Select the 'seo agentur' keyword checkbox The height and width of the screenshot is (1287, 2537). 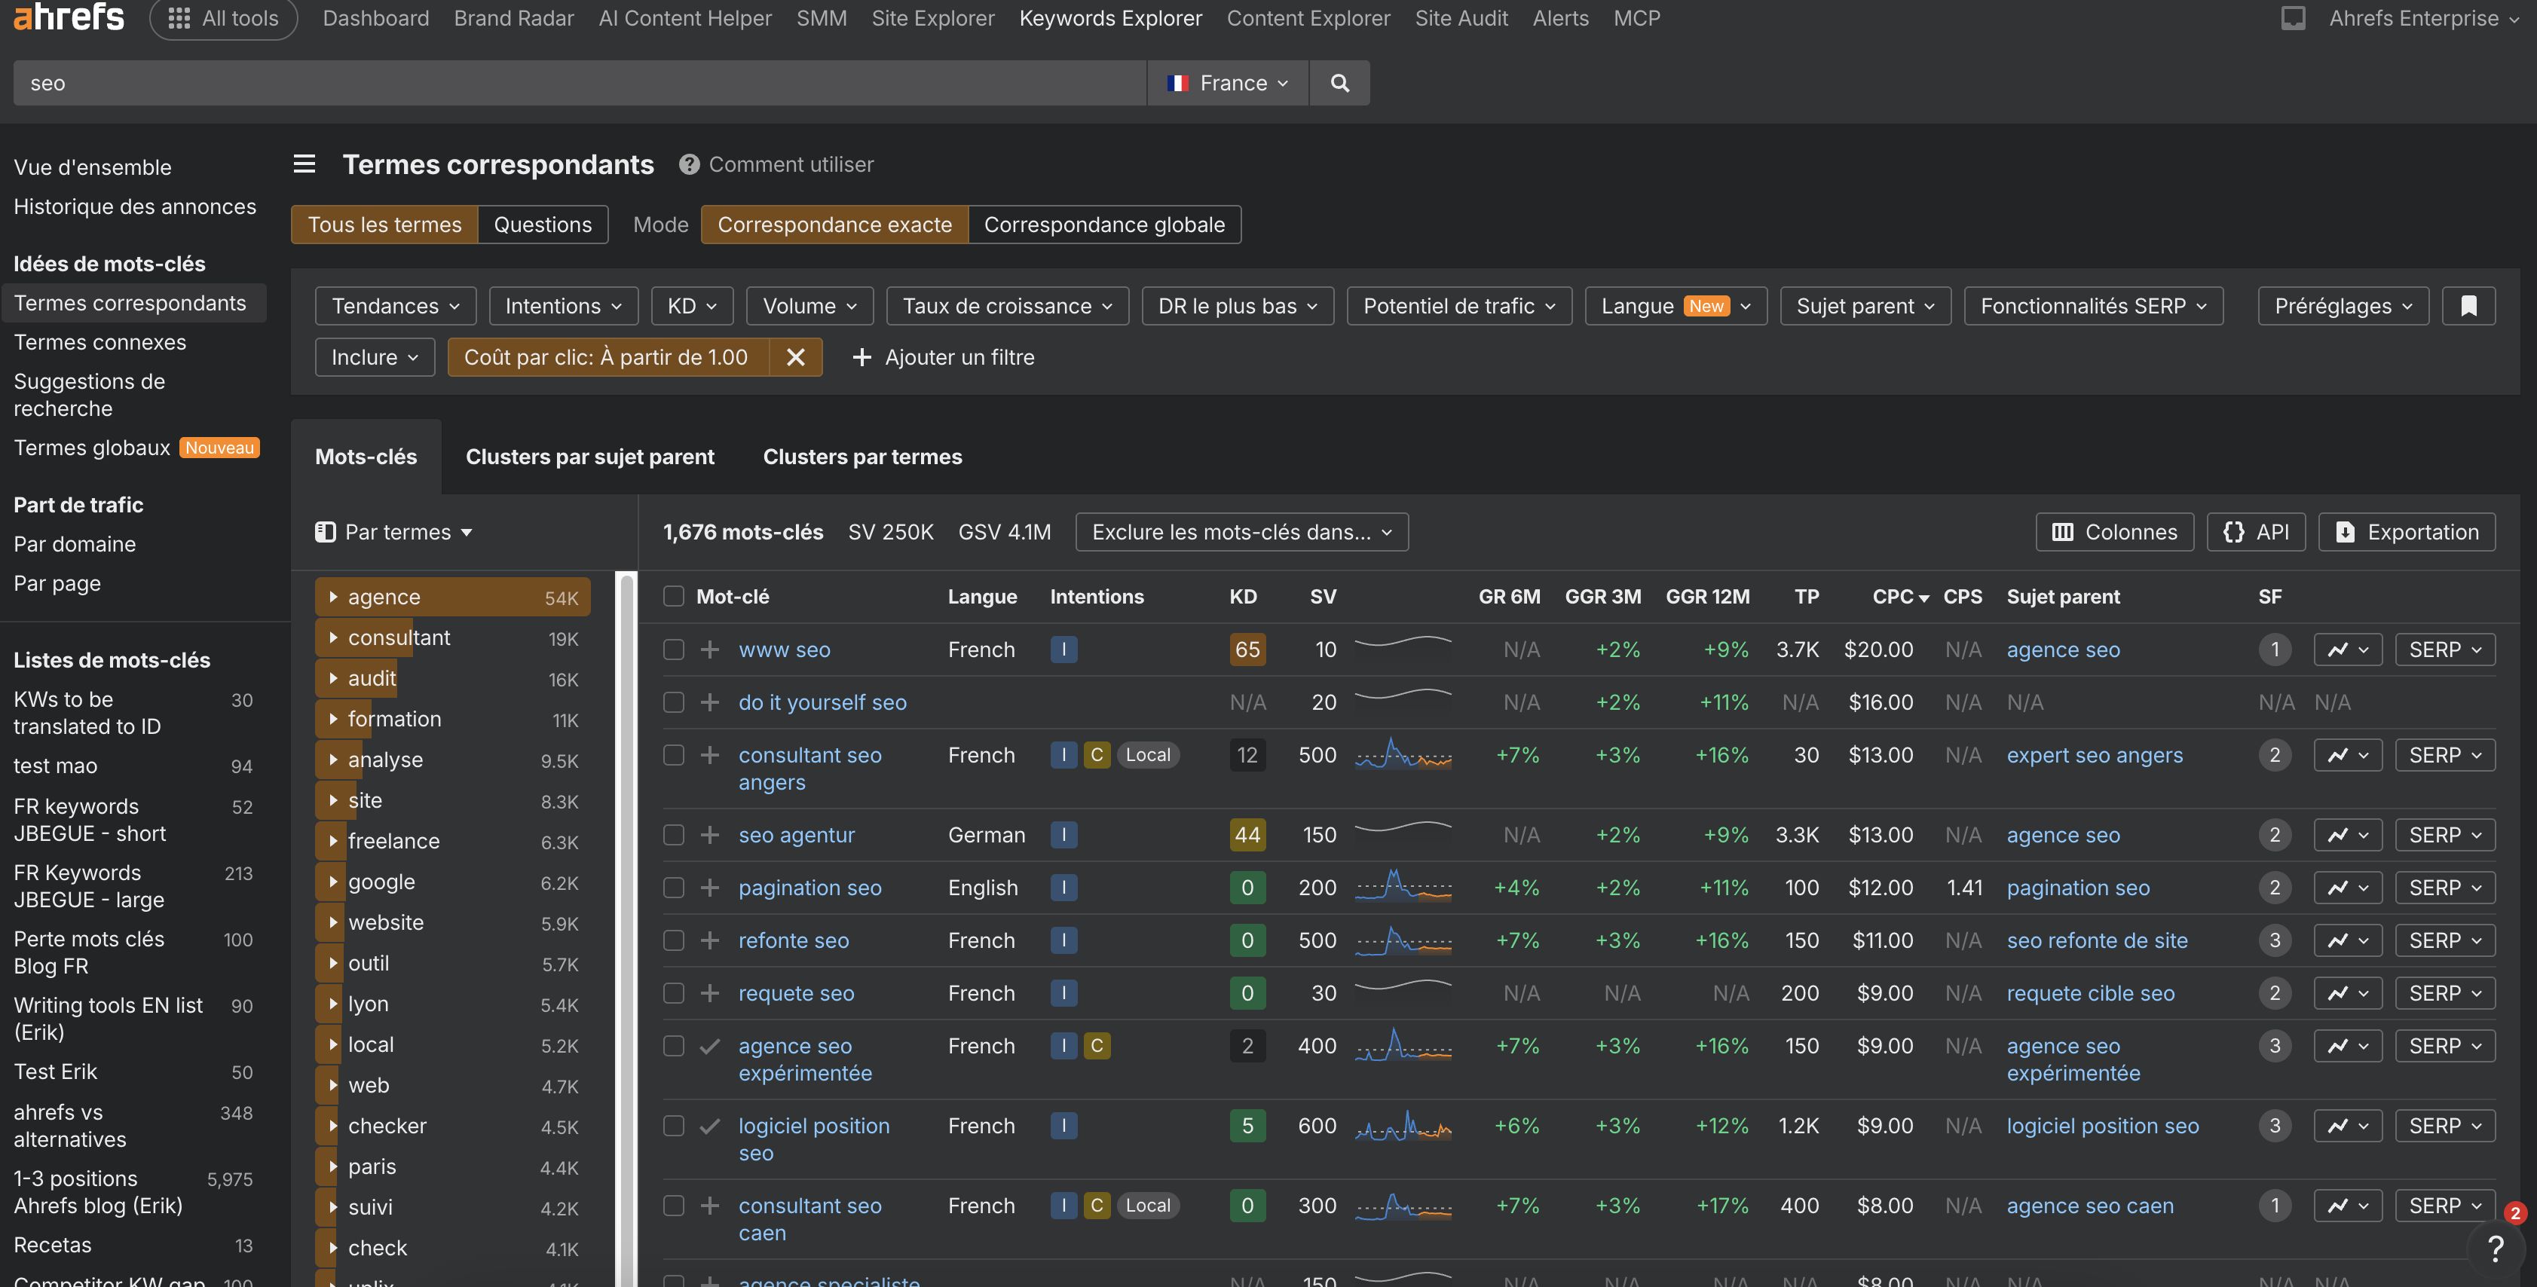(675, 834)
